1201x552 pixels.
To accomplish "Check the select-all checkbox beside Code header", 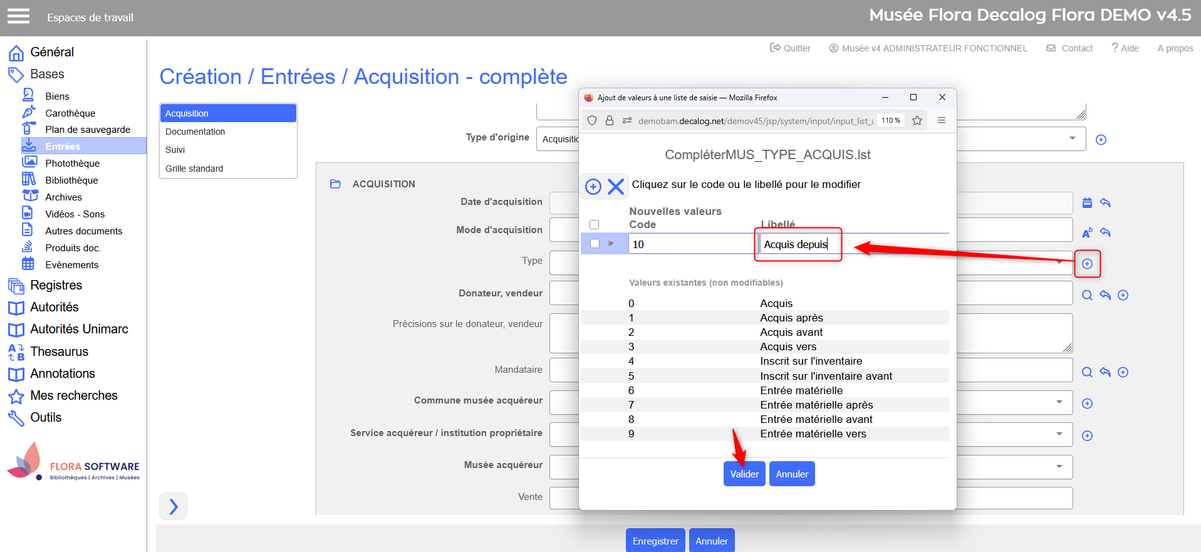I will point(595,224).
